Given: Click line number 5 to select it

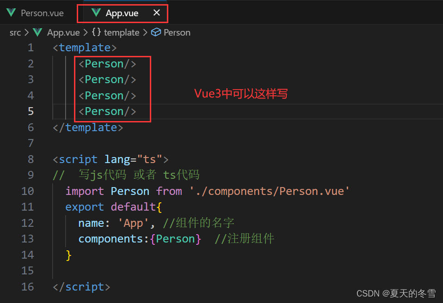Looking at the screenshot, I should pyautogui.click(x=31, y=111).
